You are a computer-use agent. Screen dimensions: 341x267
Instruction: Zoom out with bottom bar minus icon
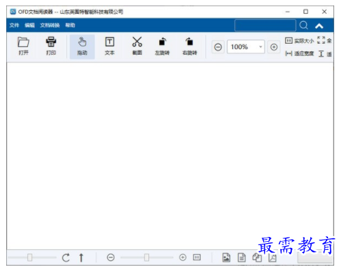point(111,257)
